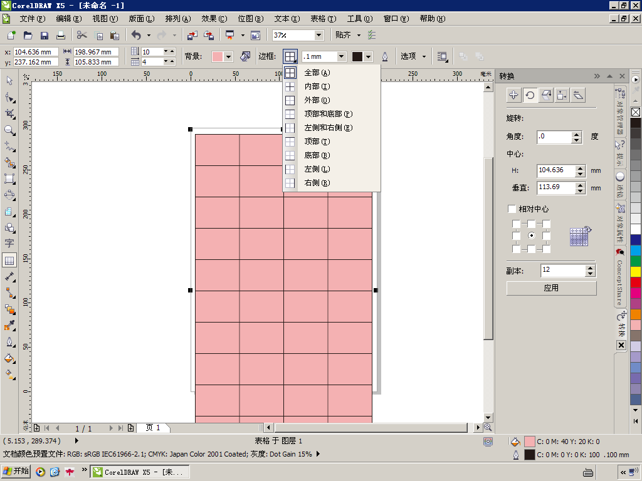Click the 开始 Start button
Screen dimensions: 642x481
click(x=16, y=471)
